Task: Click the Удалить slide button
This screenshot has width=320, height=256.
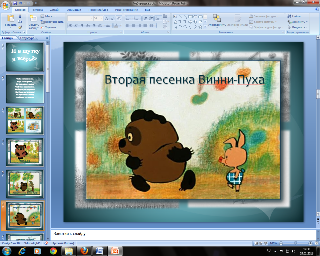Action: (x=48, y=27)
